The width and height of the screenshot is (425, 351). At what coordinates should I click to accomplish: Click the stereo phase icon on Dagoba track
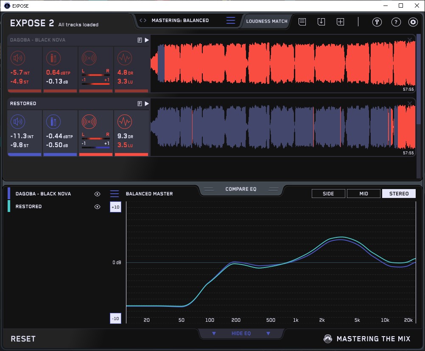click(89, 58)
